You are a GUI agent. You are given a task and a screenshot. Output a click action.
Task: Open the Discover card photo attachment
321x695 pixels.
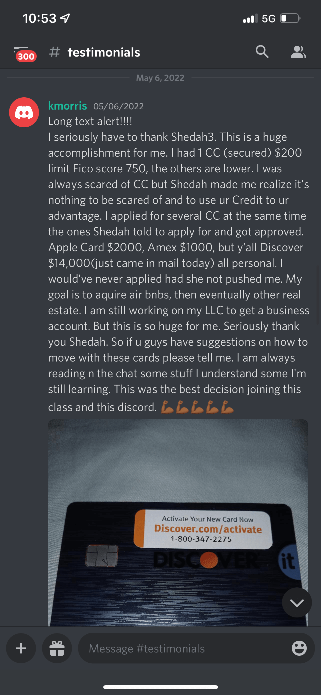(178, 523)
